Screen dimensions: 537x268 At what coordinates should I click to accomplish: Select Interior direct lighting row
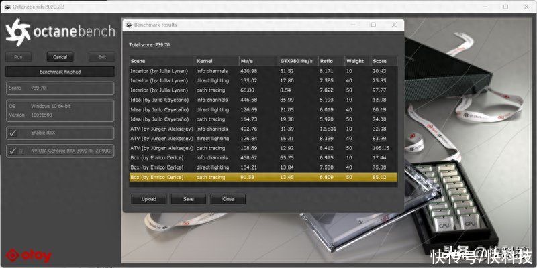[263, 80]
